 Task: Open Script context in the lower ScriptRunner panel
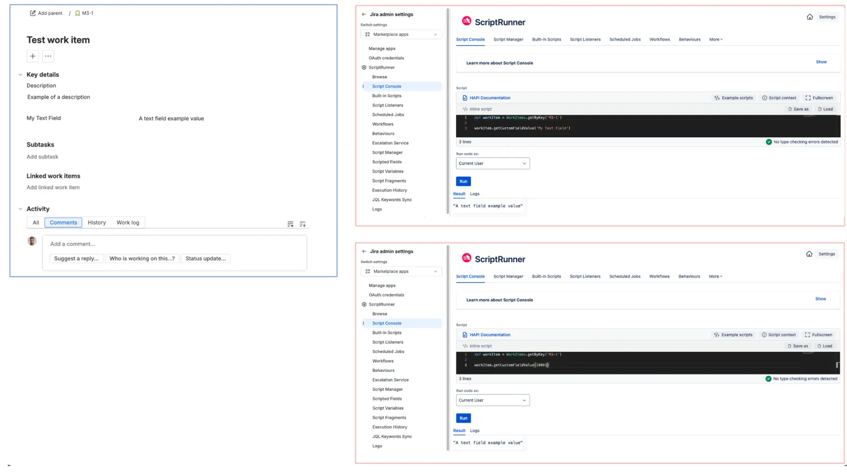(x=779, y=335)
